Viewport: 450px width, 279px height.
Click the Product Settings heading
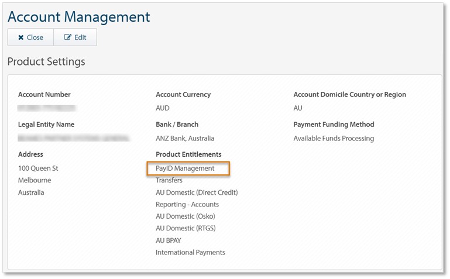pos(46,61)
